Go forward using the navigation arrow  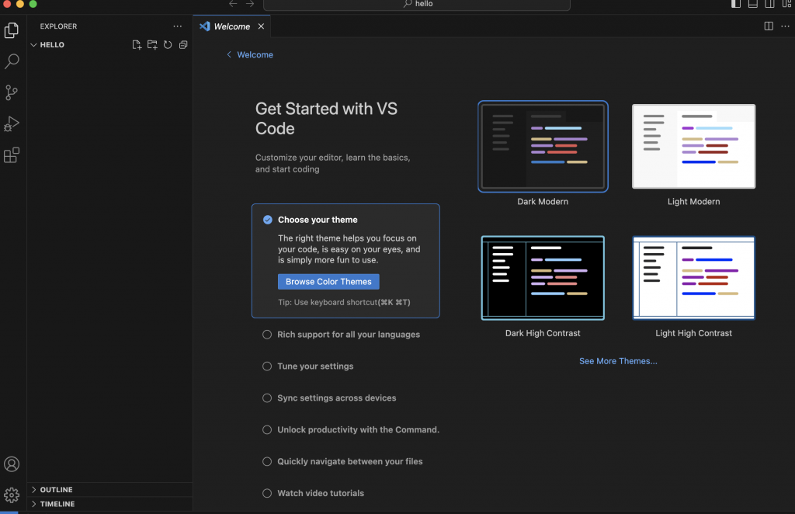click(x=250, y=4)
